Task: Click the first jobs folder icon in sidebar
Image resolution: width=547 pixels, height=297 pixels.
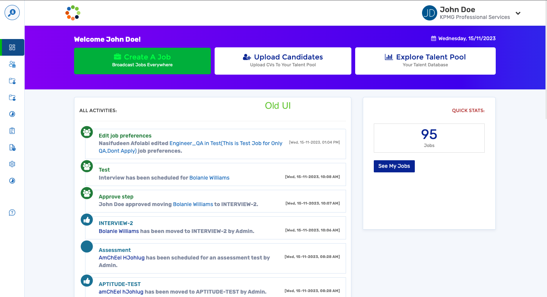Action: tap(12, 81)
